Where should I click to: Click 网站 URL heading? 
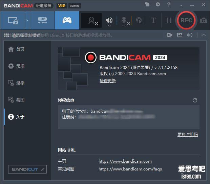[67, 150]
